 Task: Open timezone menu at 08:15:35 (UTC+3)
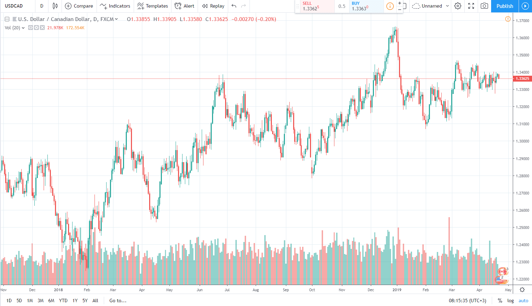467,300
